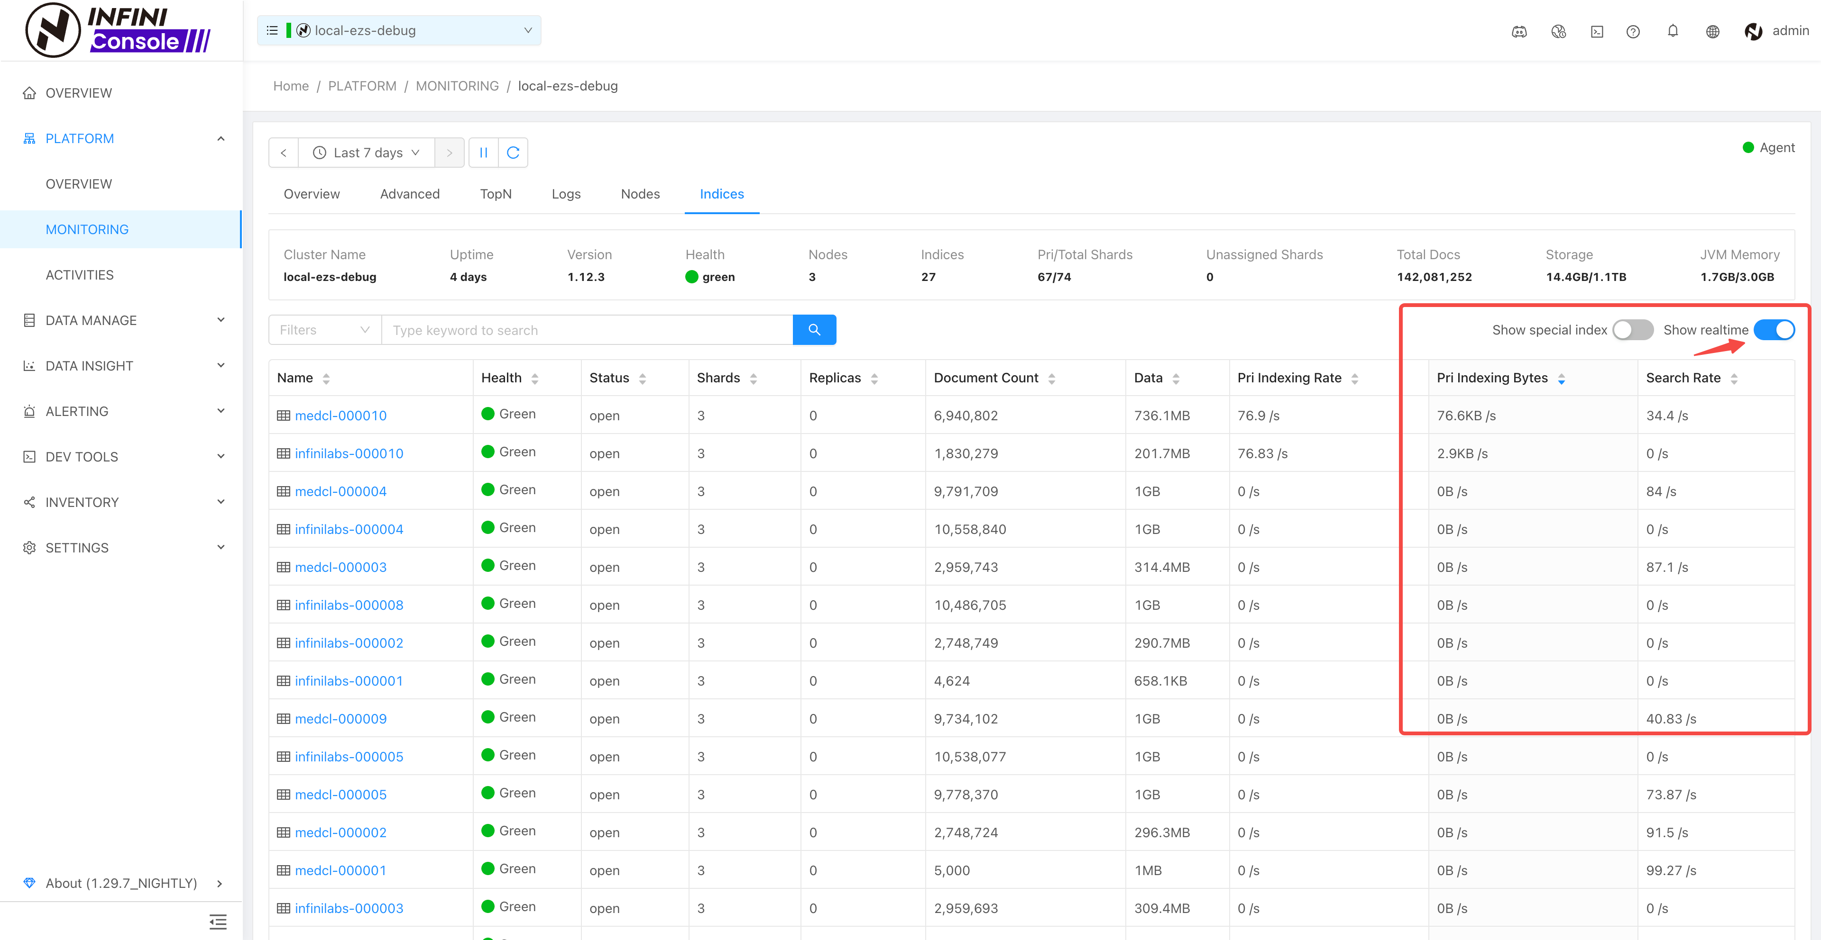Switch to the Overview tab

(312, 193)
